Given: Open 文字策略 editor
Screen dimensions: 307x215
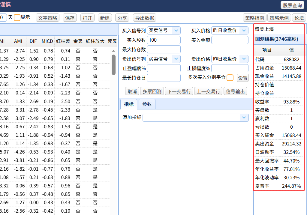Looking at the screenshot, I should point(48,18).
